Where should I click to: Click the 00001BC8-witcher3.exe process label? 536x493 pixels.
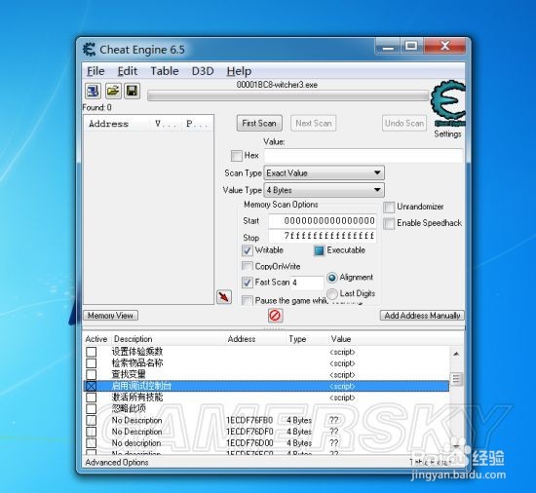pos(277,85)
